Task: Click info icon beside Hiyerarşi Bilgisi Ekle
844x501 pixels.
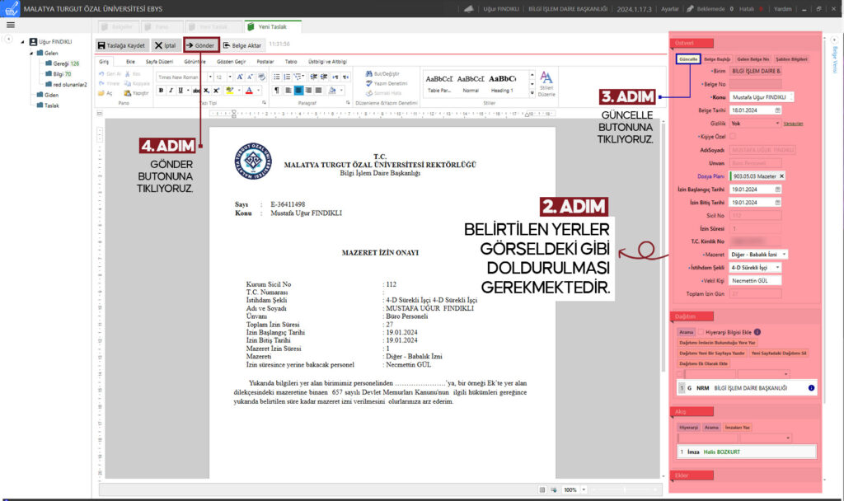Action: pos(757,332)
